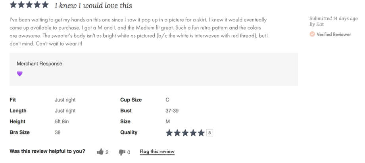Click the fifth star of the review rating
Viewport: 365px width, 163px height.
tap(46, 6)
